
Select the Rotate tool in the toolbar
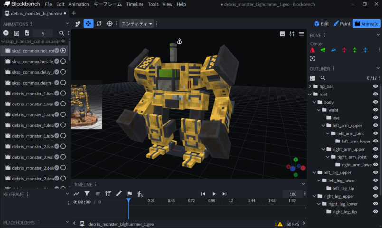tap(99, 23)
